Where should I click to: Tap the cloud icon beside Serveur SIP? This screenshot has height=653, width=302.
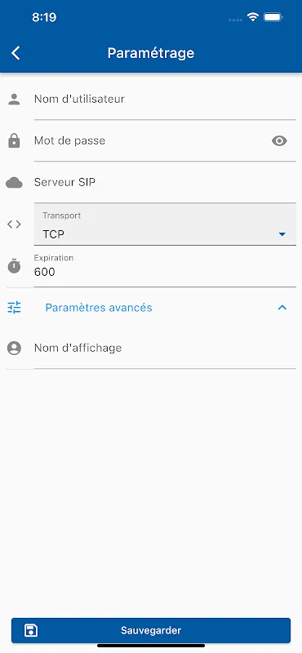point(14,182)
